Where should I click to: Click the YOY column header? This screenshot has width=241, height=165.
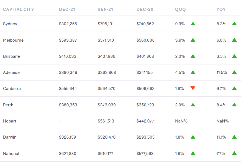pyautogui.click(x=221, y=9)
